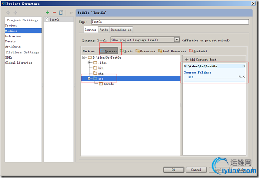
Task: Click the red minus remove module icon
Action: (x=54, y=12)
